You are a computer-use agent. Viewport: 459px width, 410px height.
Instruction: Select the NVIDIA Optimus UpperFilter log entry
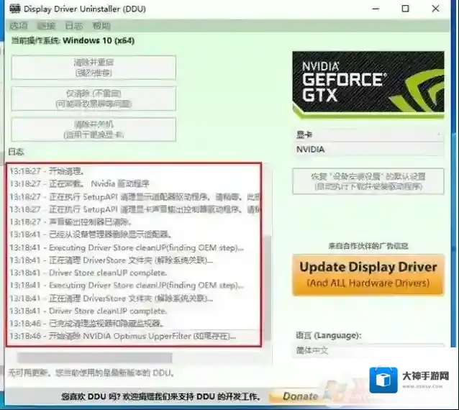pos(122,337)
